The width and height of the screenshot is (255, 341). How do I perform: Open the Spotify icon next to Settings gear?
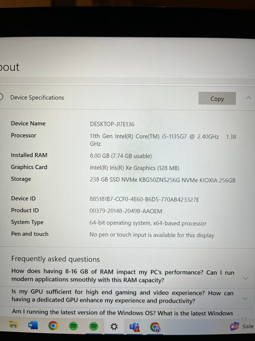pyautogui.click(x=93, y=326)
